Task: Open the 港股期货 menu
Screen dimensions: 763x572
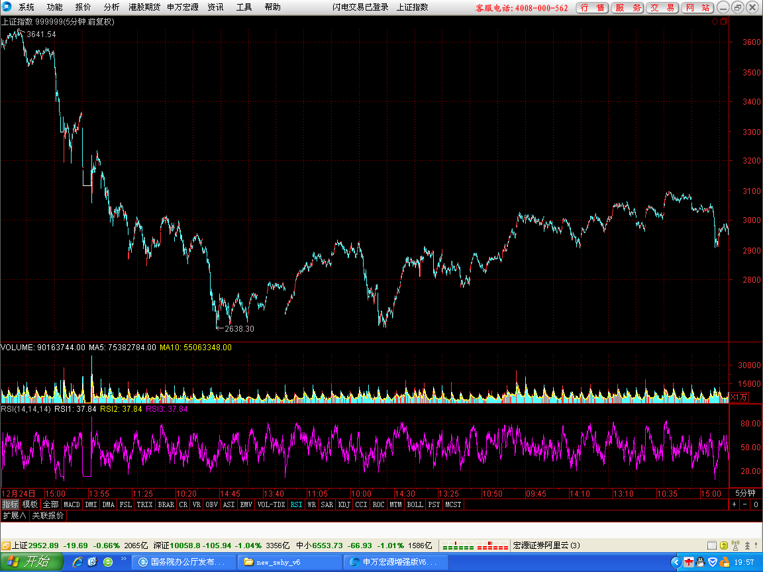Action: 144,7
